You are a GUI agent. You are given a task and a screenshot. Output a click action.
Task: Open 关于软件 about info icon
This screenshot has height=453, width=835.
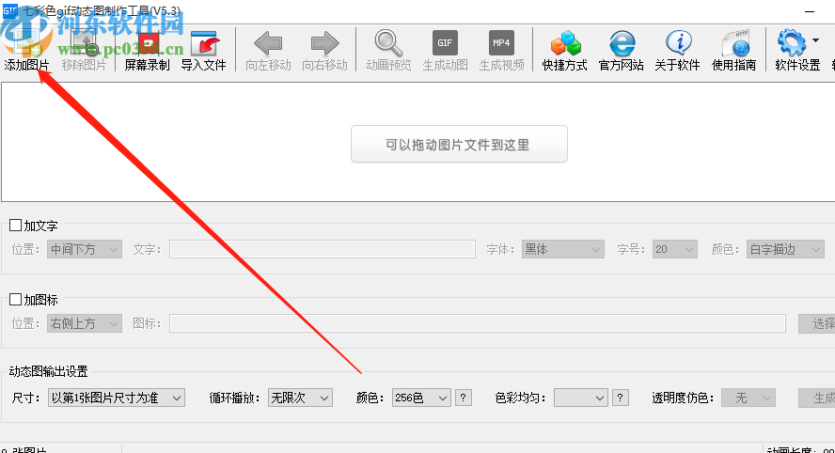679,43
